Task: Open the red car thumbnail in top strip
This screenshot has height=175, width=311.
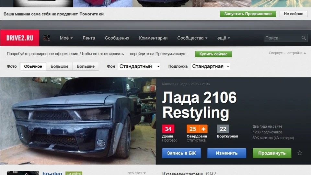Action: (x=103, y=3)
